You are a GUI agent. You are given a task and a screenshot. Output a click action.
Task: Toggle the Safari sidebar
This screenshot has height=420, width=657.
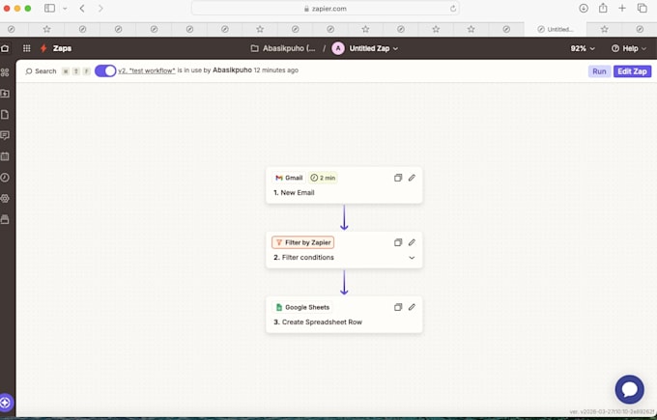[49, 8]
